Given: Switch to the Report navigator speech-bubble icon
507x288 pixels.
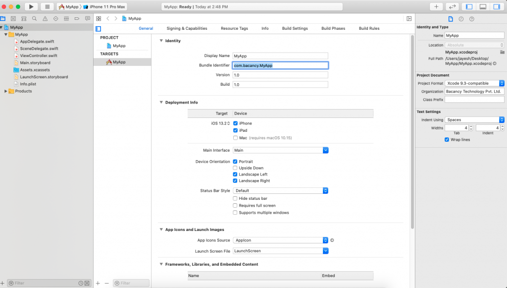Looking at the screenshot, I should click(x=88, y=18).
